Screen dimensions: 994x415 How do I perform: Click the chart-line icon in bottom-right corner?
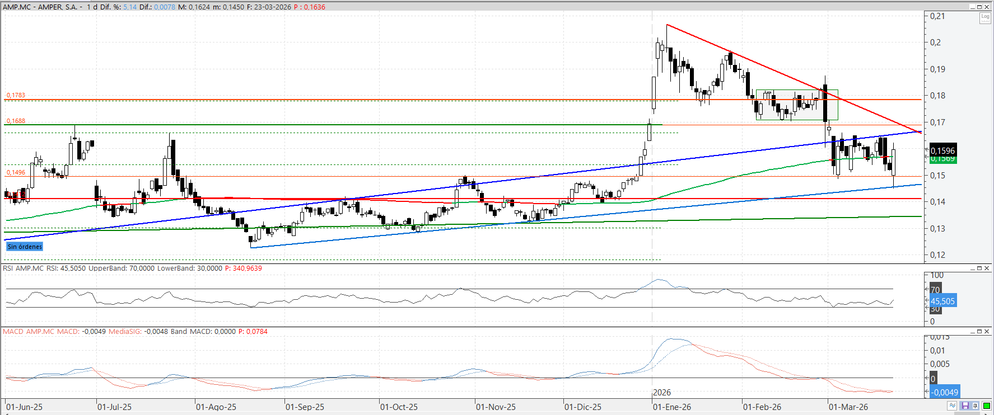[x=953, y=406]
